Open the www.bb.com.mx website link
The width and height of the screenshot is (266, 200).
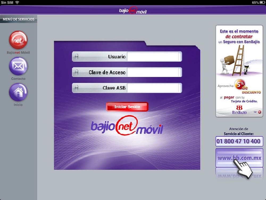coord(239,158)
